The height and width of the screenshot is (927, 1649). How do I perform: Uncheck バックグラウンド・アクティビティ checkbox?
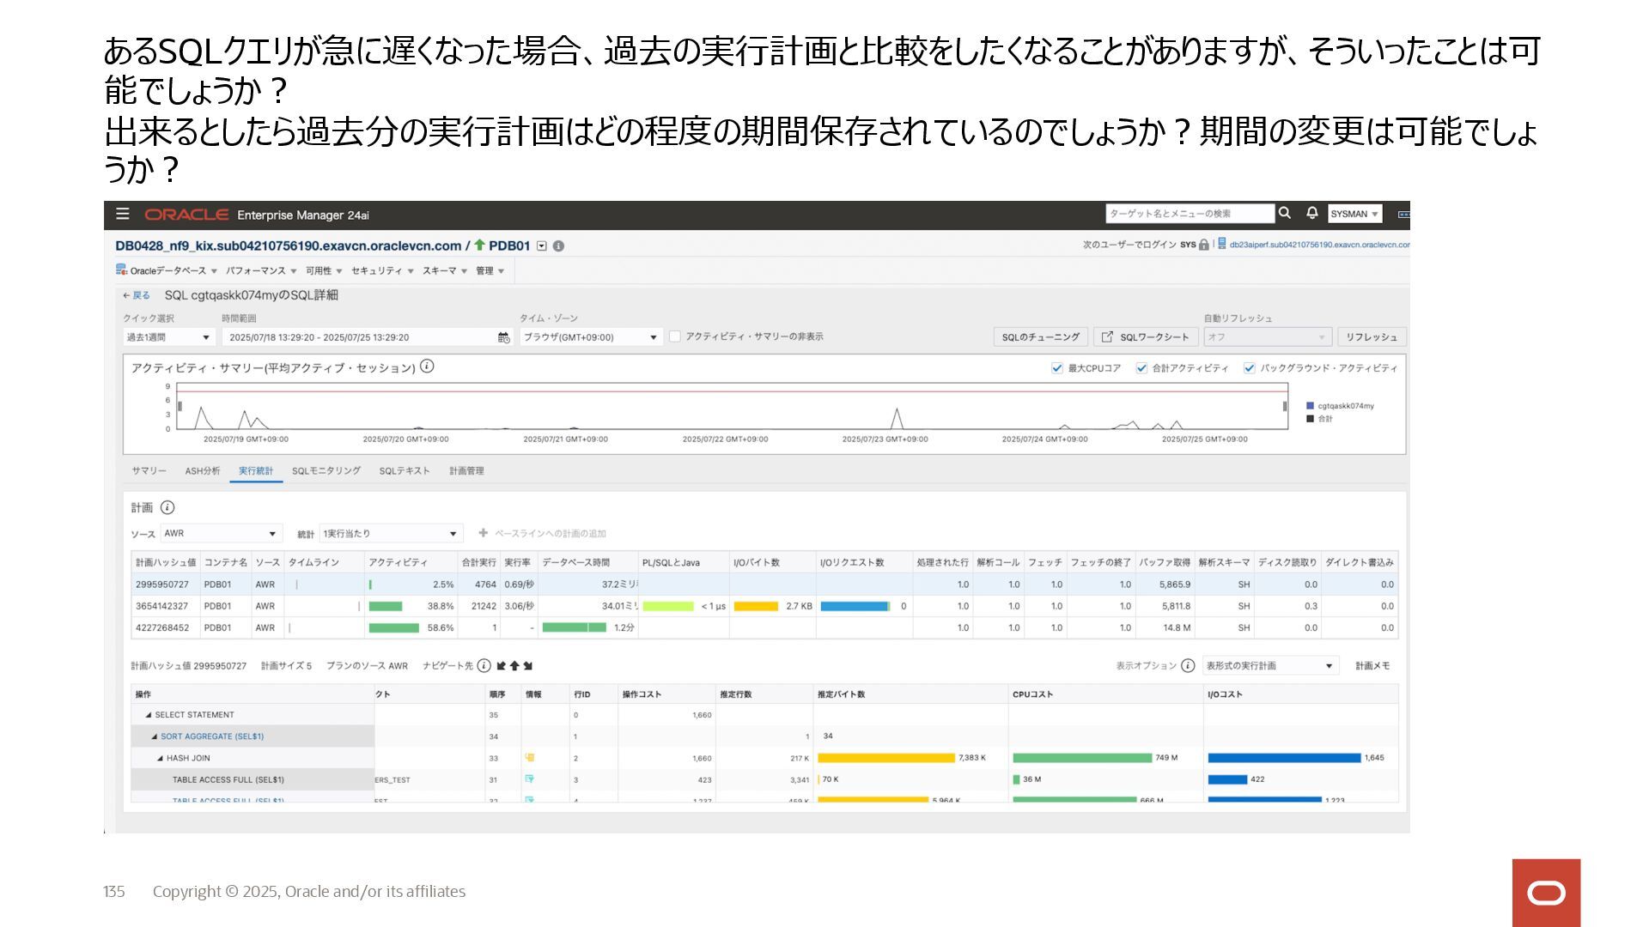(x=1250, y=368)
